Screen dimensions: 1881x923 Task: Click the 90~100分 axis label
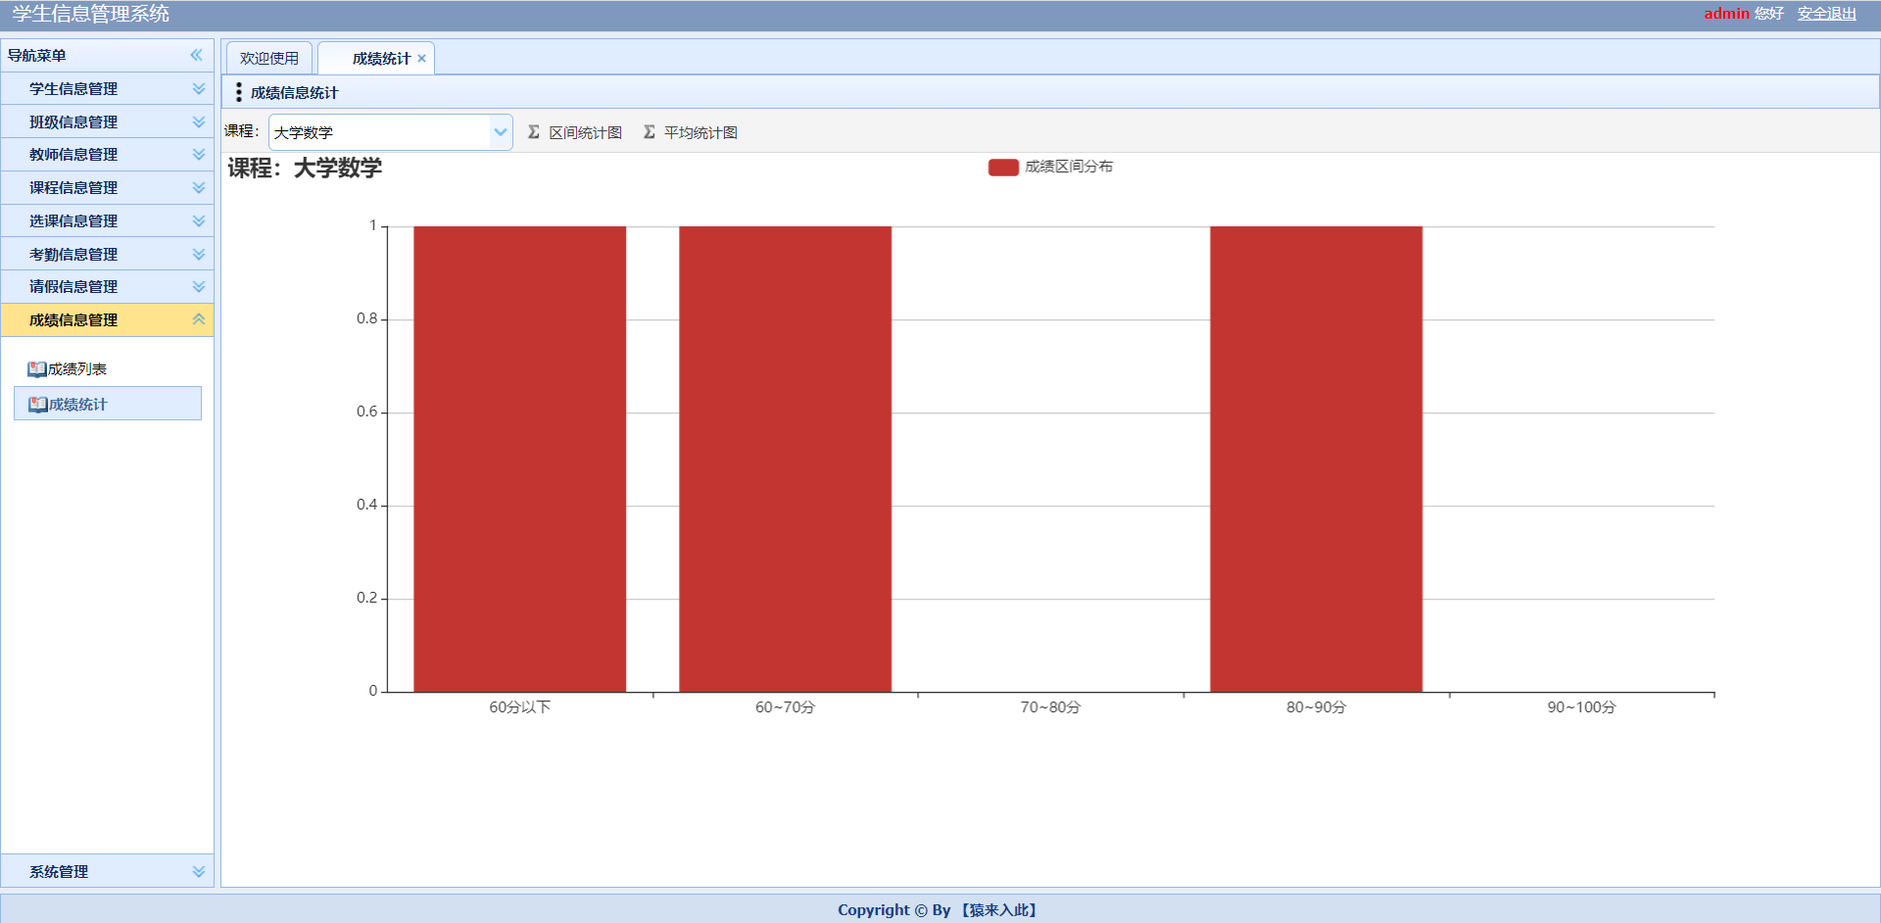(x=1581, y=707)
